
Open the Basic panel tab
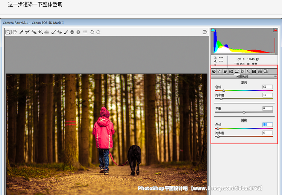[x=214, y=71]
